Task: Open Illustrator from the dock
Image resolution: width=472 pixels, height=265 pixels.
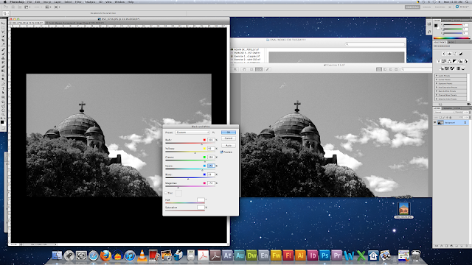Action: (x=300, y=255)
